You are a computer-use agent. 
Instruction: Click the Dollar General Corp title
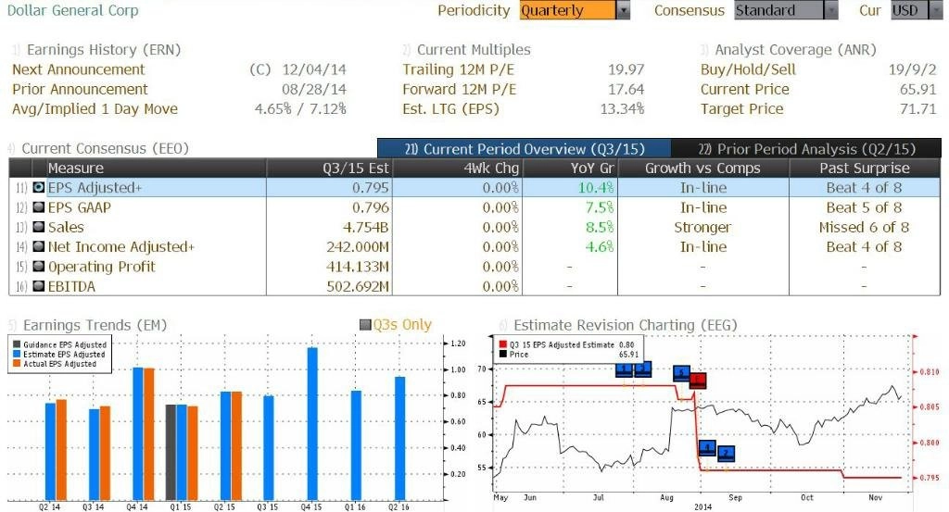coord(72,10)
